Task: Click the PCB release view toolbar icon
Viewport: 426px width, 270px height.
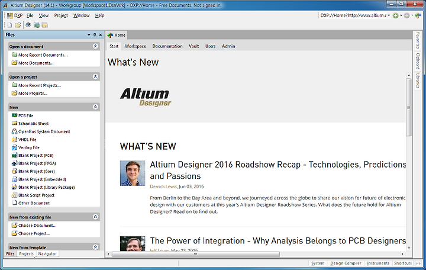Action: (37, 25)
